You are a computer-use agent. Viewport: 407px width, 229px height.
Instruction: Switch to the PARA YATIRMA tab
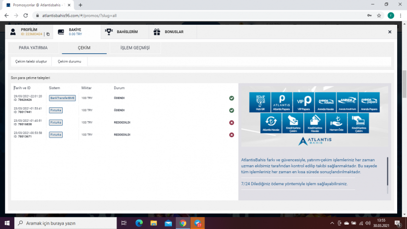[33, 48]
